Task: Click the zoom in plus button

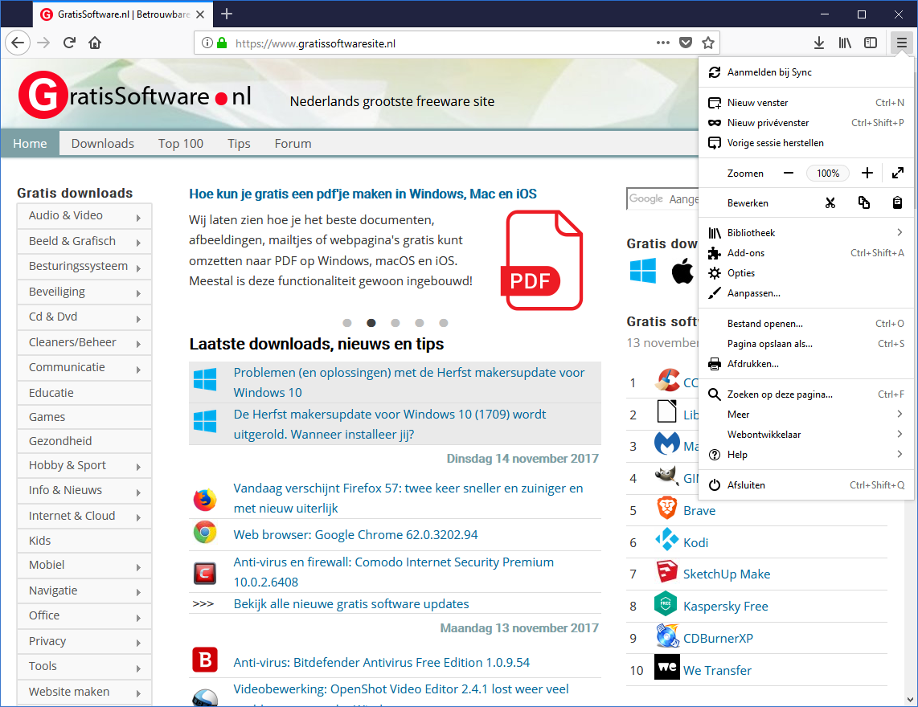Action: pos(867,173)
